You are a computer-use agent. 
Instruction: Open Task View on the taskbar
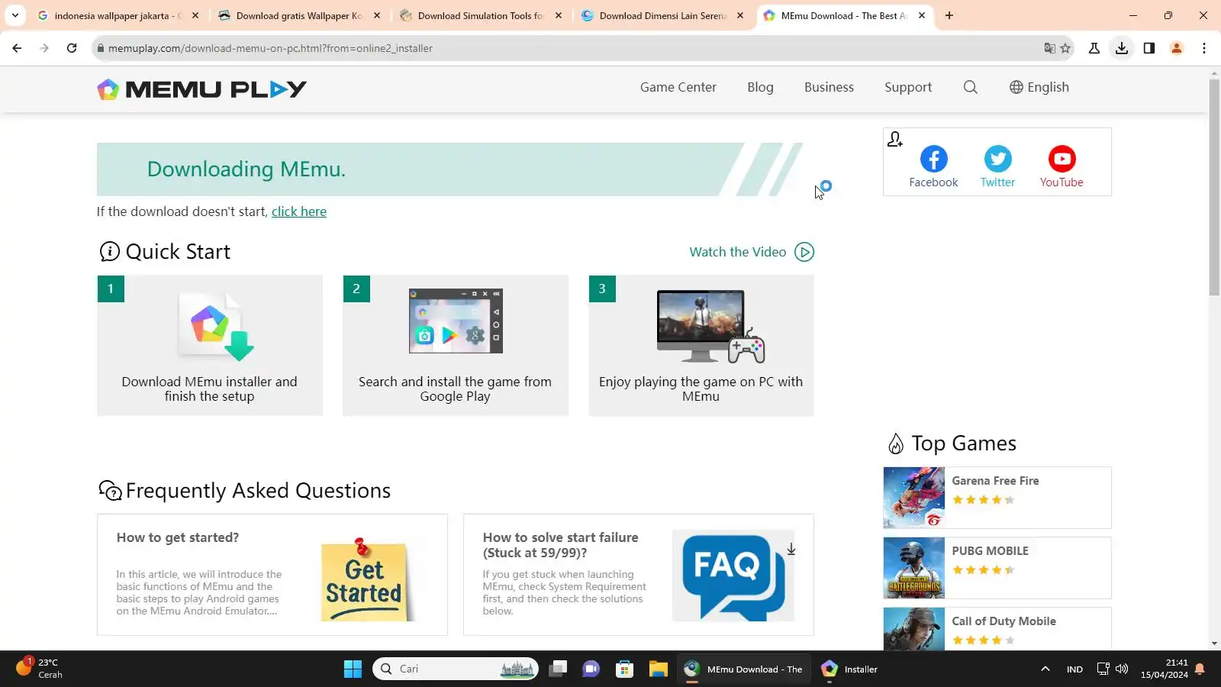tap(559, 669)
